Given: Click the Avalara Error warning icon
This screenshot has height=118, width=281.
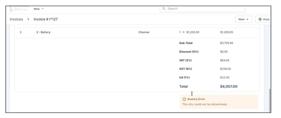Looking at the screenshot, I should point(184,99).
